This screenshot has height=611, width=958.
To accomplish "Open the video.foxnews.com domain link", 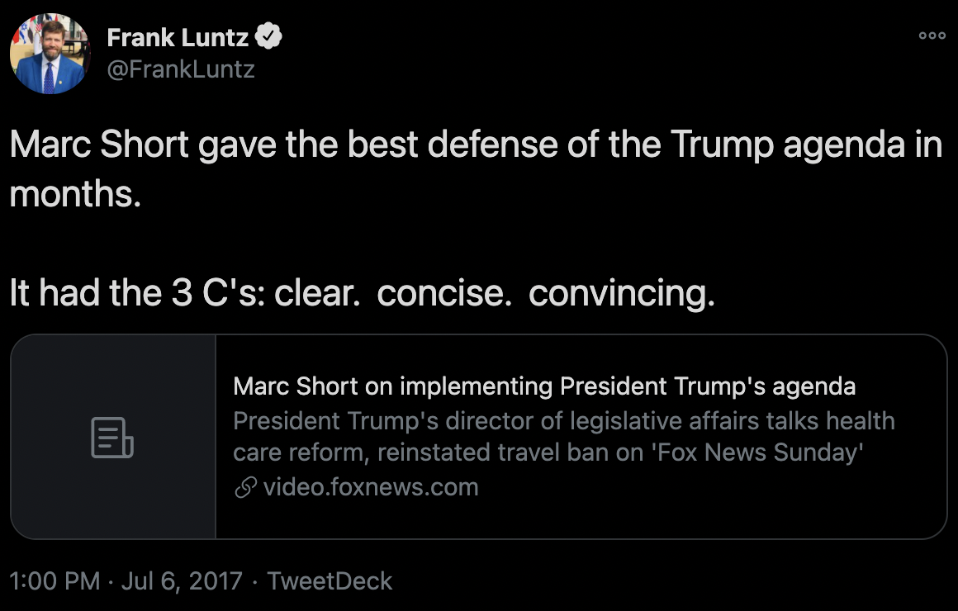I will tap(371, 487).
